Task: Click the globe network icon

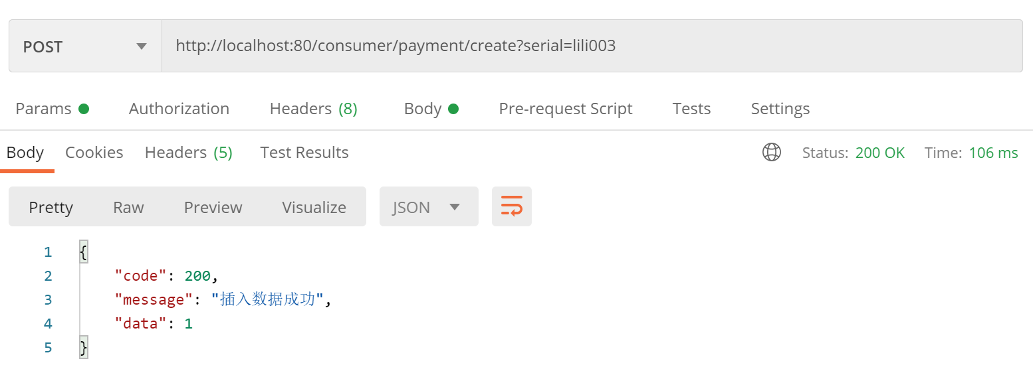Action: tap(771, 153)
